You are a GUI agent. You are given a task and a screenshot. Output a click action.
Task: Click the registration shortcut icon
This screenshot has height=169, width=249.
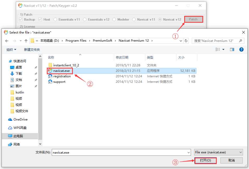tap(50, 76)
